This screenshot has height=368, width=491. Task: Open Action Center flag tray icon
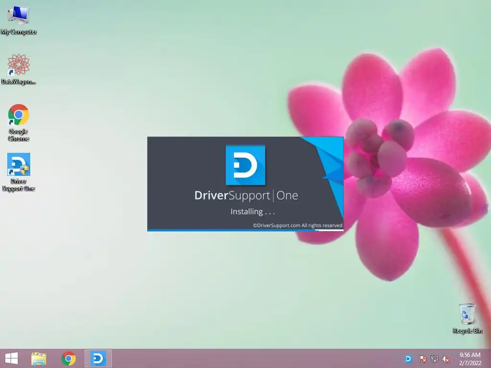(422, 359)
